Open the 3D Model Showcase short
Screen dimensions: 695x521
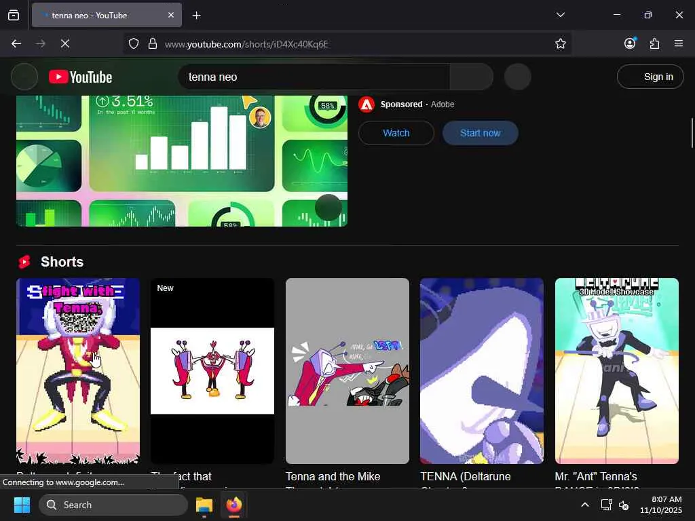[x=616, y=371]
